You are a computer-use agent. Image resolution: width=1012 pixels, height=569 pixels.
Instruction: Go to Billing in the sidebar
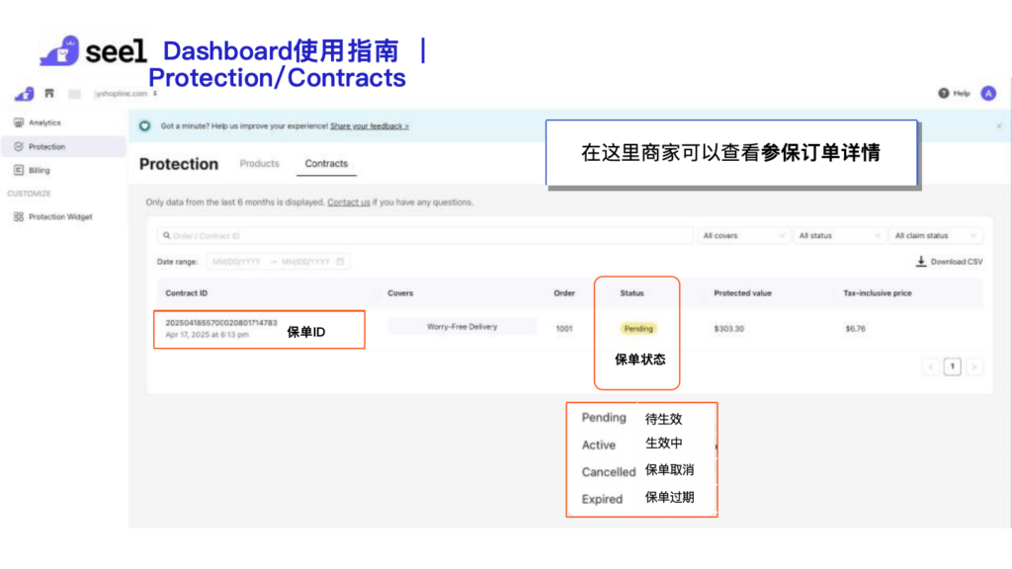(x=39, y=170)
